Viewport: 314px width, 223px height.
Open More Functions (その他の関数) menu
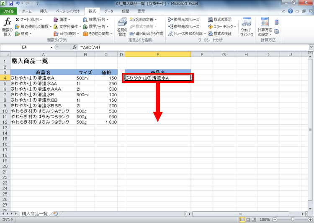[x=98, y=33]
